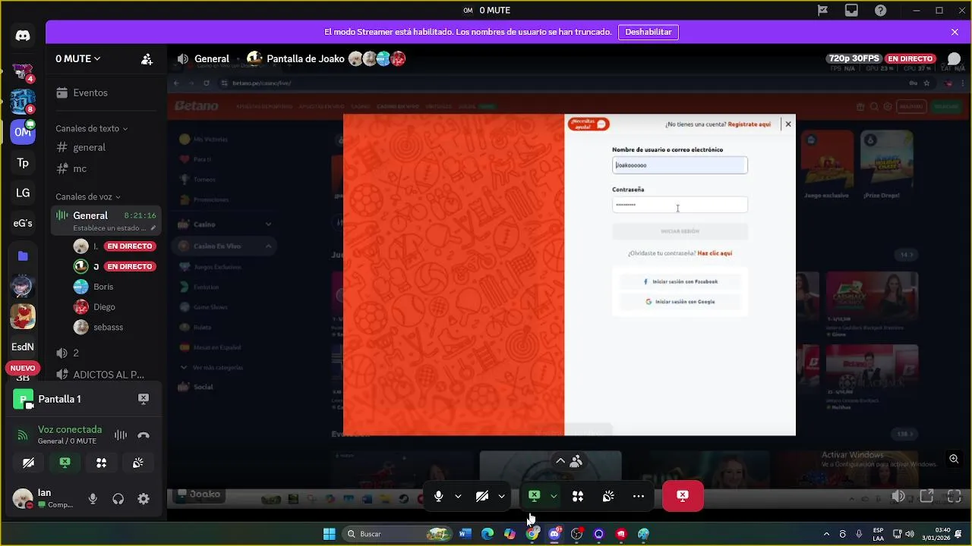Open the Tp server icon

coord(23,163)
